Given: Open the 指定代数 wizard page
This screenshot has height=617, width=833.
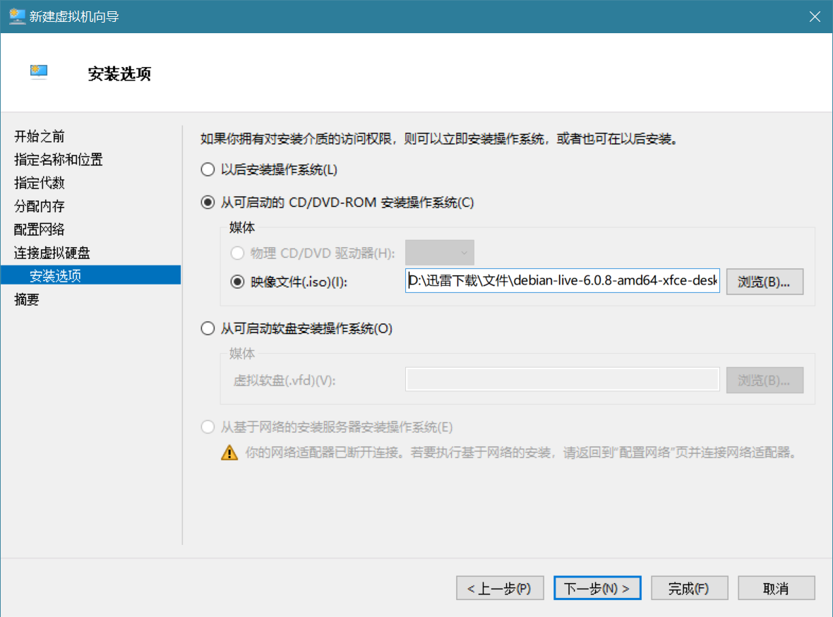Looking at the screenshot, I should click(40, 183).
